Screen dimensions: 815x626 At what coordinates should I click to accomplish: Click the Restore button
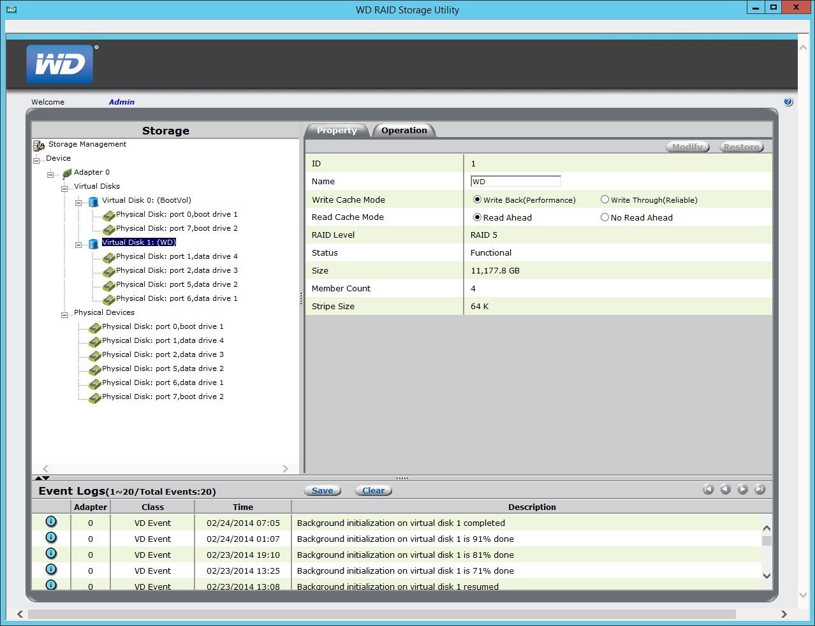(x=742, y=147)
